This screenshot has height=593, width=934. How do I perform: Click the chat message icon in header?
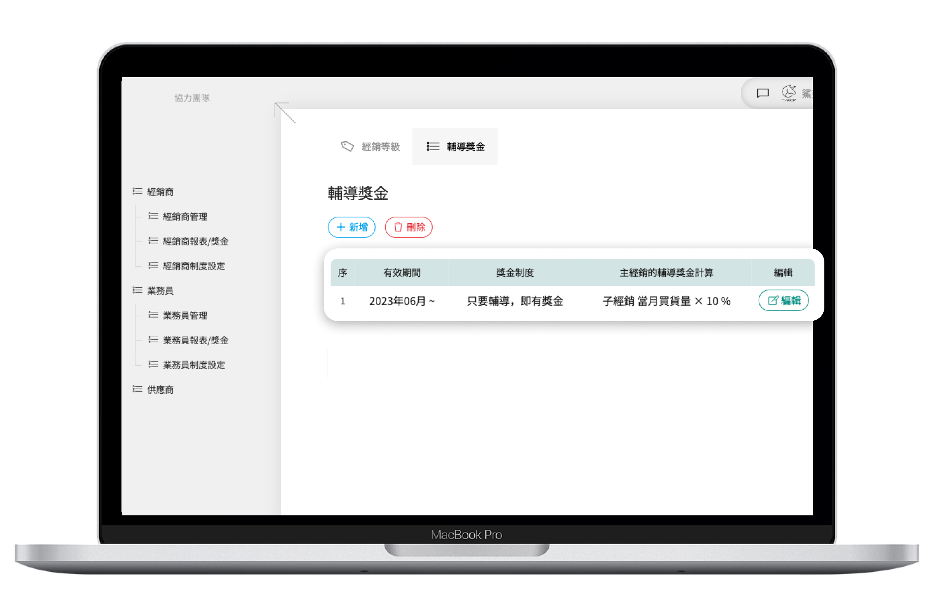(x=763, y=93)
